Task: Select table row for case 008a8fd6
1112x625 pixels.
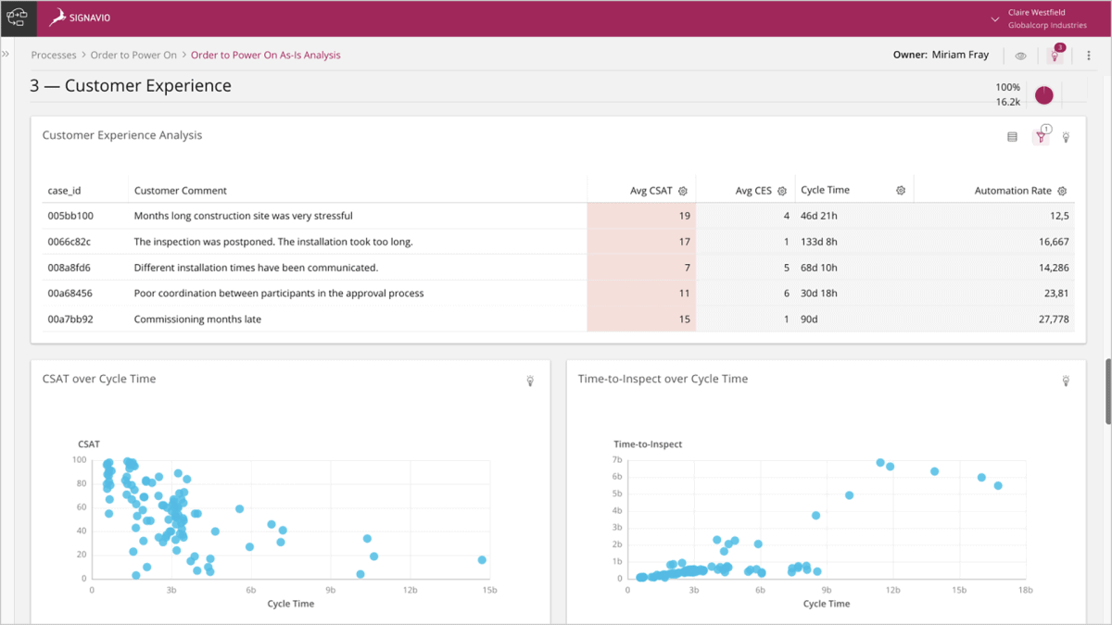Action: [x=371, y=267]
